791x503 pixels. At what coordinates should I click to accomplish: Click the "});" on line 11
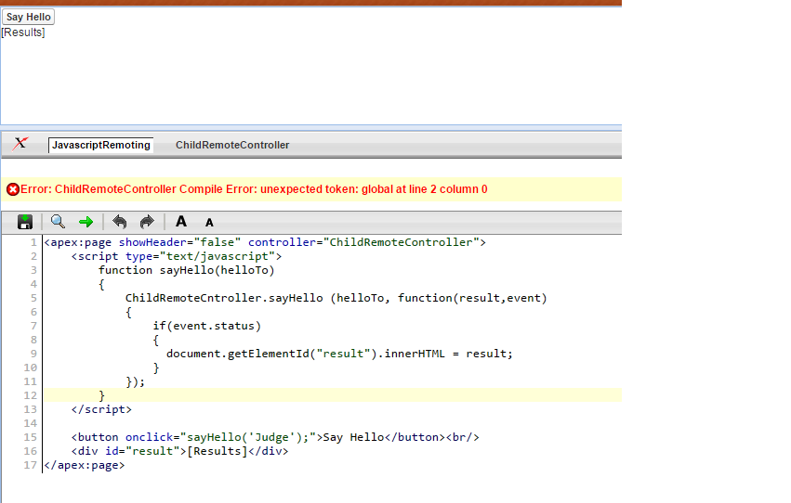pyautogui.click(x=135, y=381)
